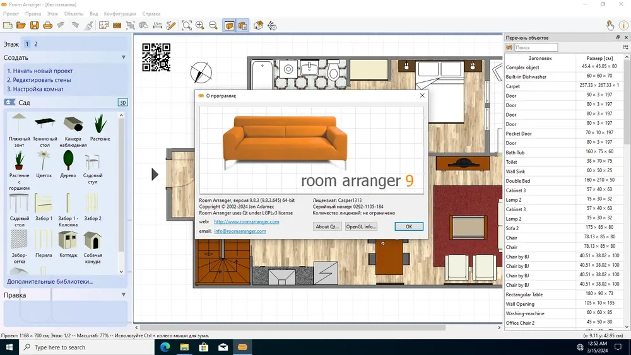Toggle the object library panel button
The height and width of the screenshot is (355, 631).
(230, 25)
